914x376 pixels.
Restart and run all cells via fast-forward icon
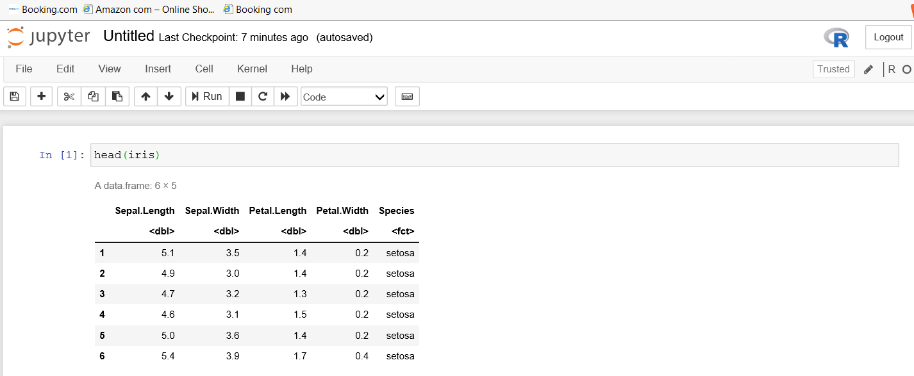point(286,96)
